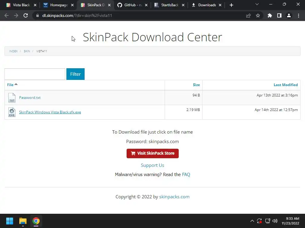Toggle the browser side panel
The image size is (305, 228).
[279, 15]
